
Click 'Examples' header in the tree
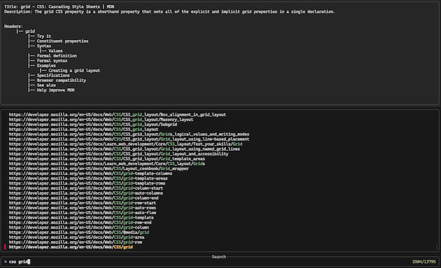coord(46,65)
